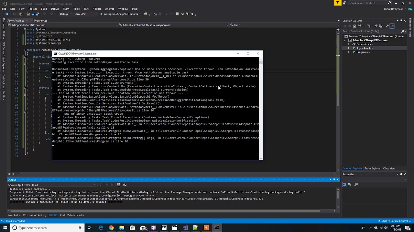Screen dimensions: 414x232
Task: Open the Build menu
Action: [x=44, y=9]
